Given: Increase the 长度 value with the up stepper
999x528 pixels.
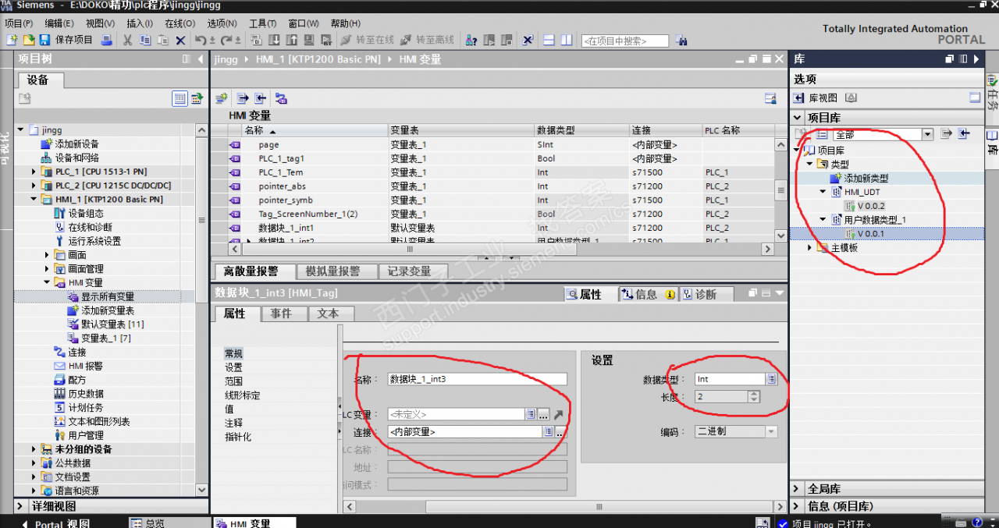Looking at the screenshot, I should (x=752, y=392).
